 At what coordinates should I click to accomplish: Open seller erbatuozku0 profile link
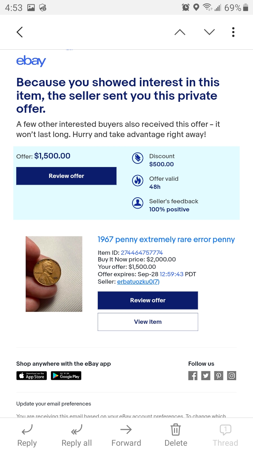(x=138, y=282)
